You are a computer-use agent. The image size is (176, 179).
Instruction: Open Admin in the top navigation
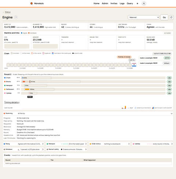[x=105, y=3]
